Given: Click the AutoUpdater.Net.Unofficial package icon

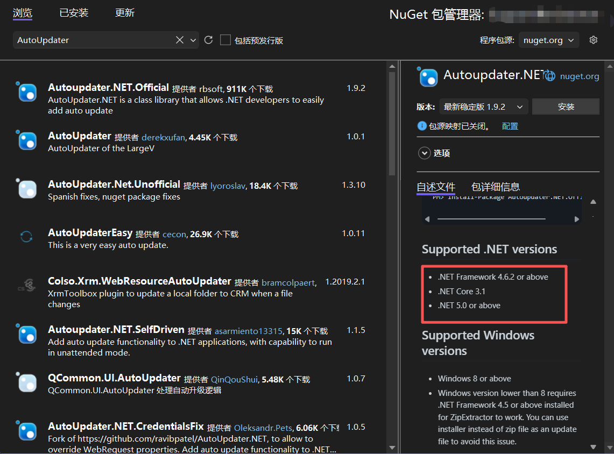Looking at the screenshot, I should click(x=27, y=189).
